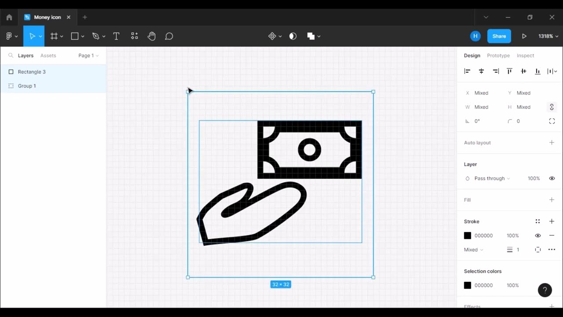Switch to the Assets tab
Image resolution: width=563 pixels, height=317 pixels.
[x=48, y=55]
